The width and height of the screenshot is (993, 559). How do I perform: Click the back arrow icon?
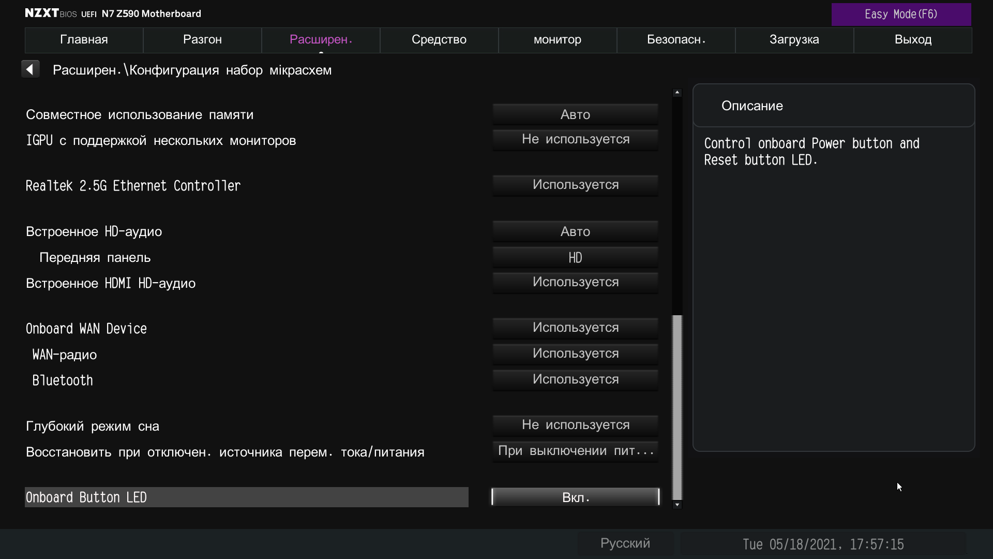31,69
